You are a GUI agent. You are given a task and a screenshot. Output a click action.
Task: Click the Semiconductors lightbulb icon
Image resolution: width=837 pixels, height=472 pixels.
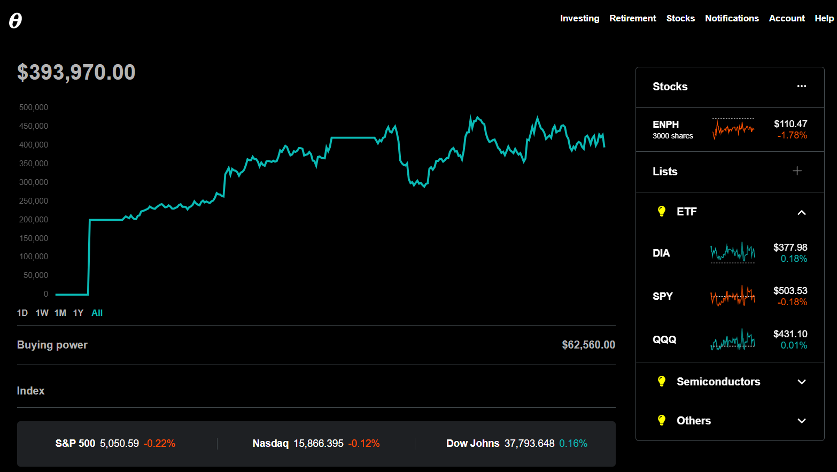662,382
